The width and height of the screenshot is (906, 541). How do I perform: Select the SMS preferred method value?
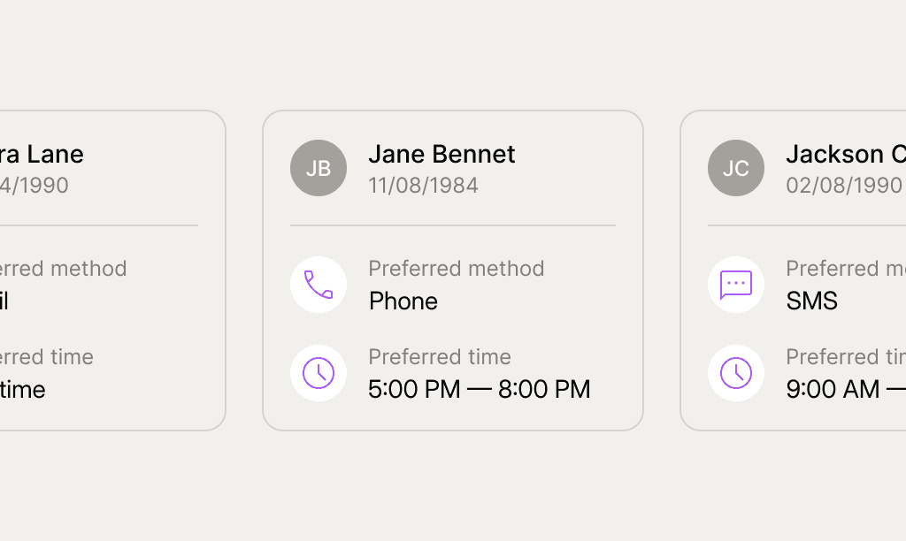811,301
